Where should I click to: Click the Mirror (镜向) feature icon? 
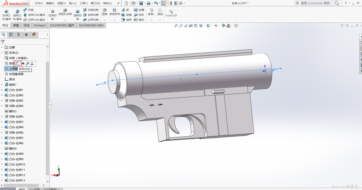136,20
